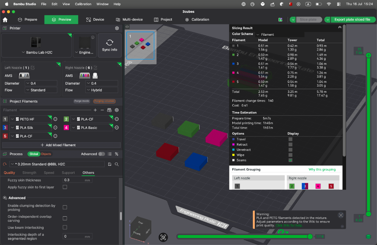Edit the Left Nozzle settings icon
The width and height of the screenshot is (377, 245).
tap(33, 68)
